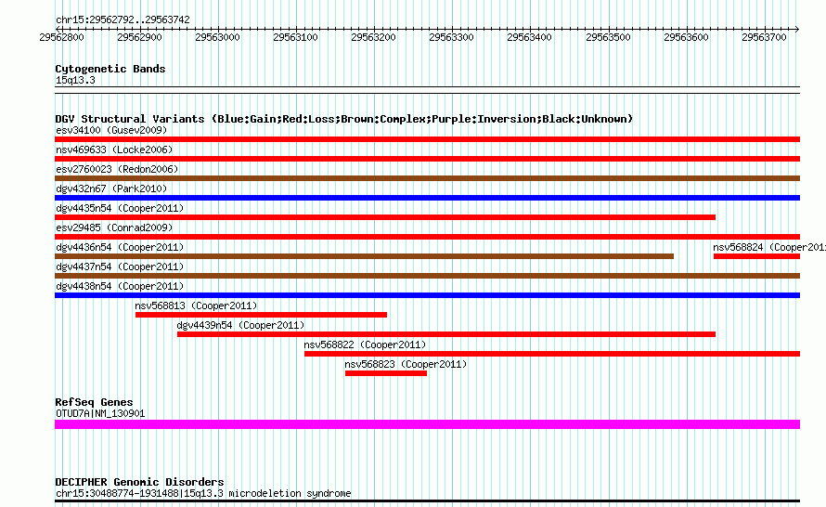
Task: Click the OTUD7A magenta gene bar
Action: pos(427,424)
